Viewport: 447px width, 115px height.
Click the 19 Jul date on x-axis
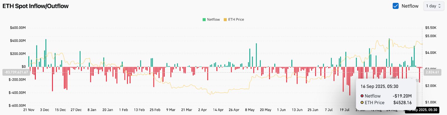click(x=344, y=110)
